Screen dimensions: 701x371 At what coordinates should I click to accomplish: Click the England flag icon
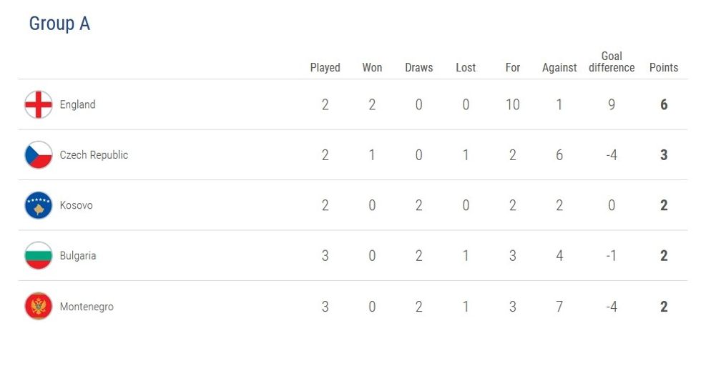[x=39, y=104]
